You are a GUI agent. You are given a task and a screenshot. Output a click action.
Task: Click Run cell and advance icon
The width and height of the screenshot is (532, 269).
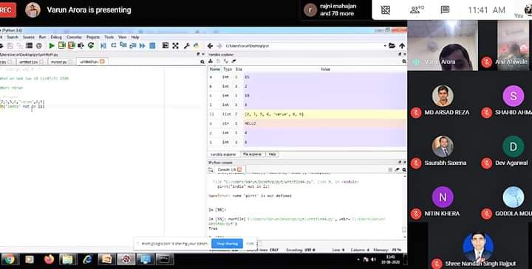pos(71,46)
